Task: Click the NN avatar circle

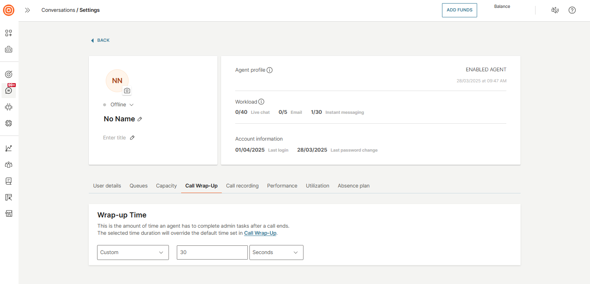Action: point(117,81)
